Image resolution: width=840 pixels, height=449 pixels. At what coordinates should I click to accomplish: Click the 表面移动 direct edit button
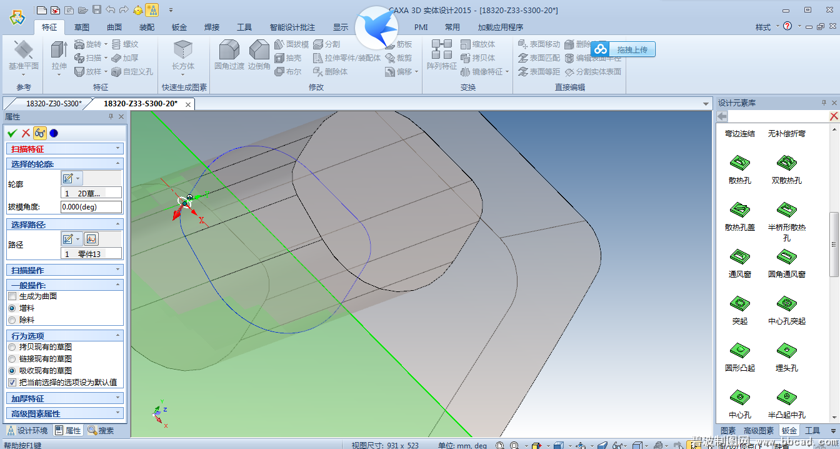click(x=539, y=44)
